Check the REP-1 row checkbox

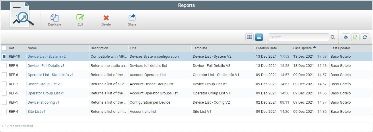(x=4, y=102)
